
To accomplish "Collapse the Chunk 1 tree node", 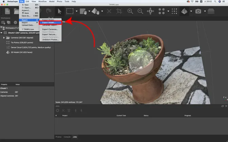I will [1, 33].
